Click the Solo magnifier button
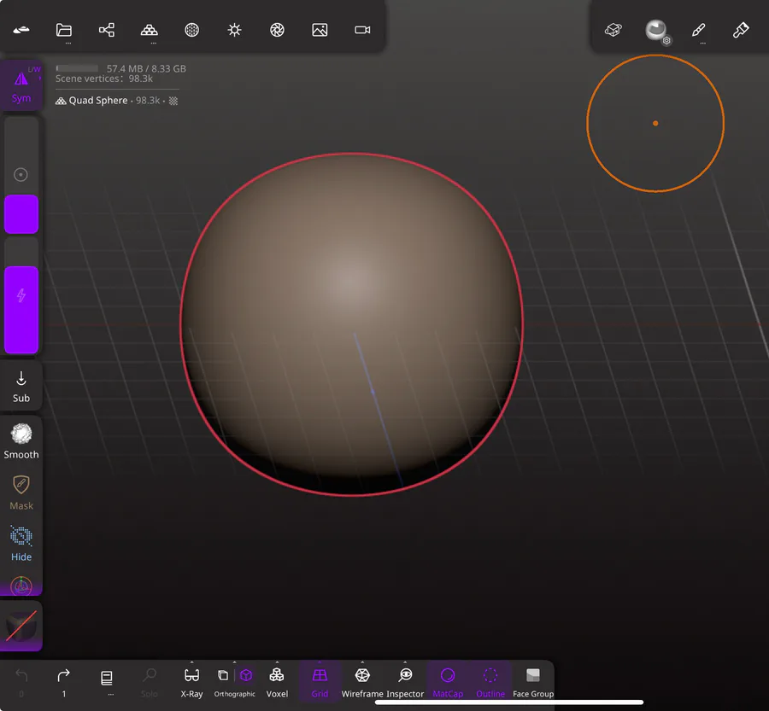This screenshot has height=711, width=769. 149,682
